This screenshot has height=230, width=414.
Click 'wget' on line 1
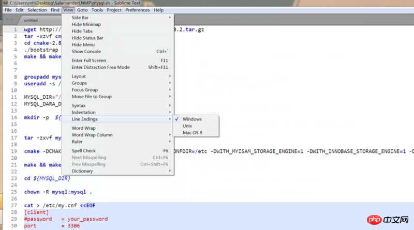coord(30,29)
